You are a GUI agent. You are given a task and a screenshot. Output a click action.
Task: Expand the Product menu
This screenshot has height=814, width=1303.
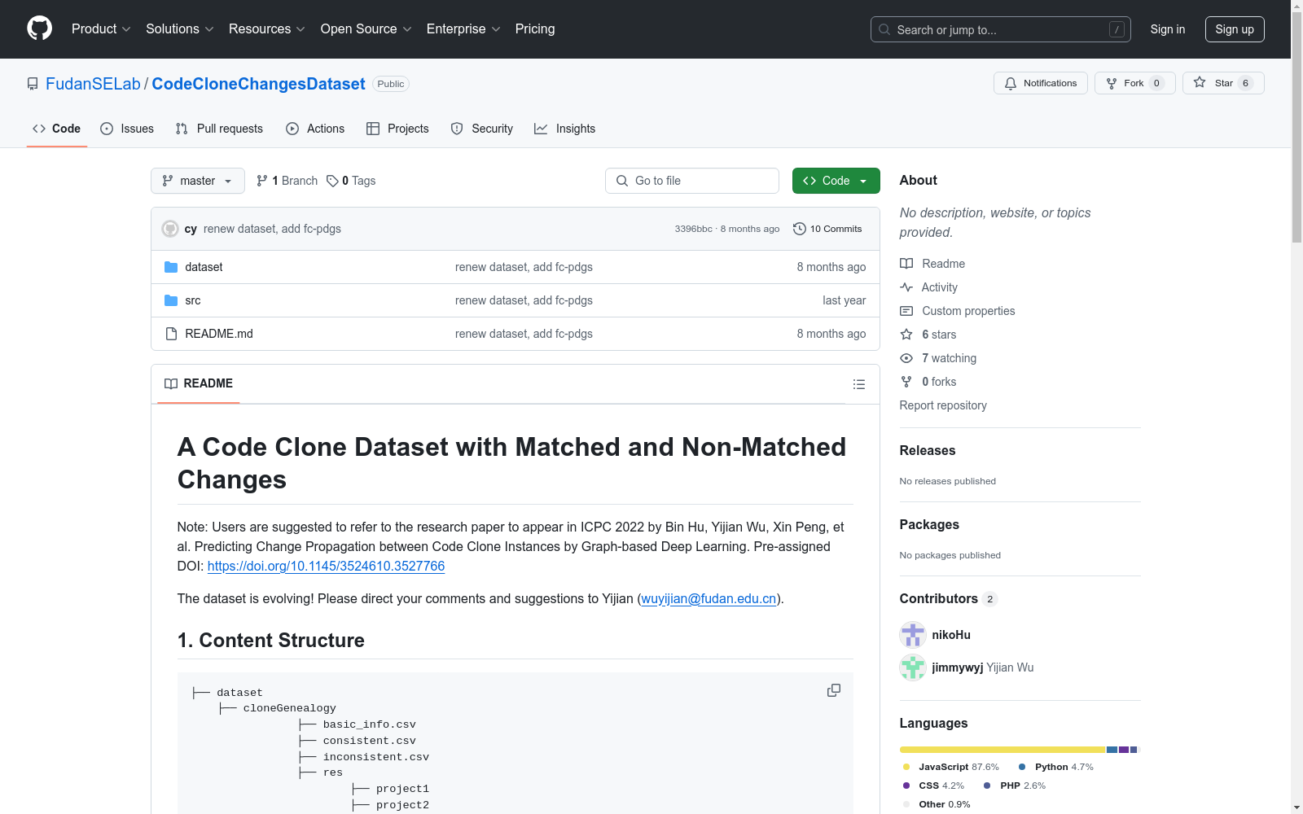101,28
